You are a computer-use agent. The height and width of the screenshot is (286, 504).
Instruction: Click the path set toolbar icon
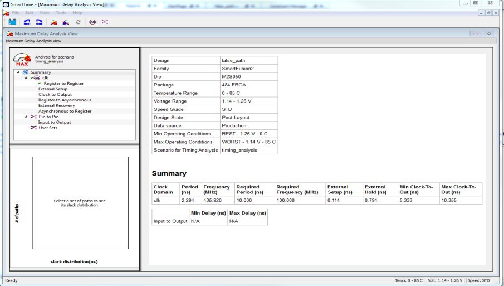pos(105,22)
